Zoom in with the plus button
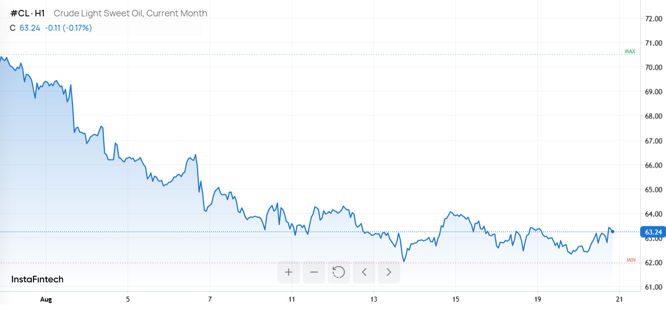Viewport: 666px width, 312px height. (289, 272)
